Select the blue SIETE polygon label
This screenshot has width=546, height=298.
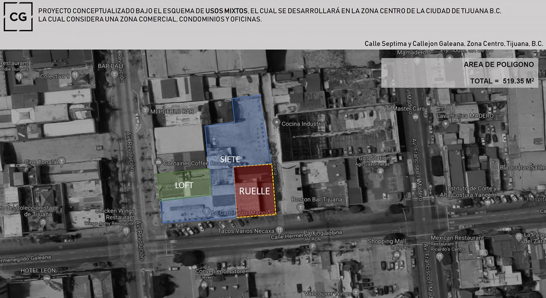point(230,159)
